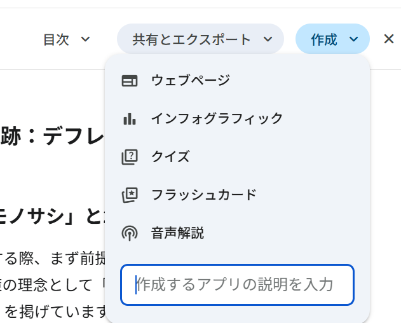The height and width of the screenshot is (323, 401).
Task: Choose インフォグラフィック menu option
Action: coord(217,119)
